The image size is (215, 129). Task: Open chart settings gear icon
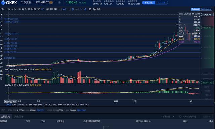[x=94, y=9]
